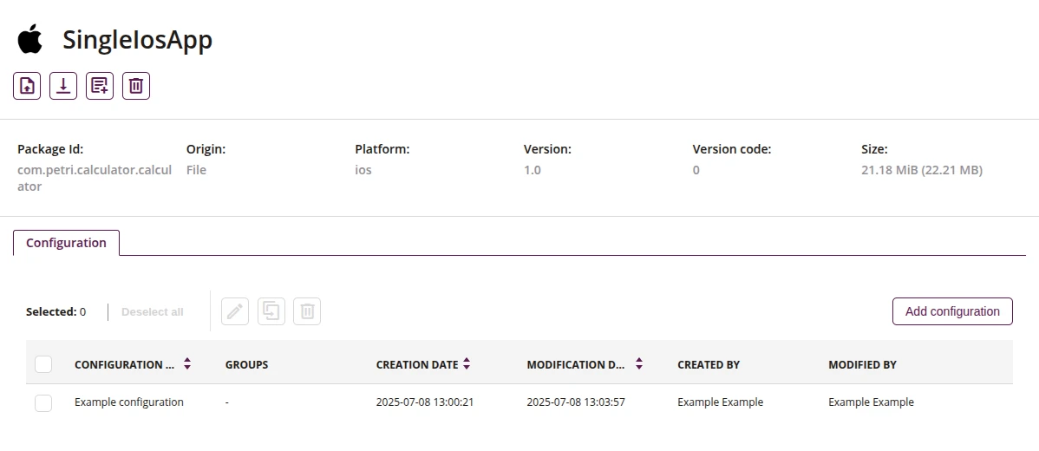This screenshot has height=451, width=1039.
Task: Check the Example configuration row checkbox
Action: click(43, 402)
